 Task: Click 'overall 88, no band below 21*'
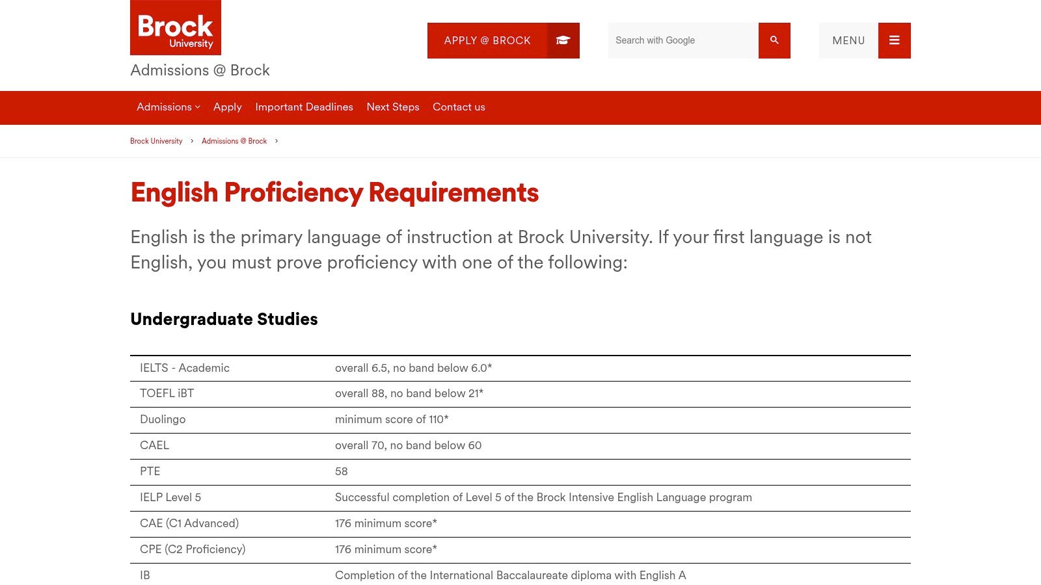coord(409,393)
